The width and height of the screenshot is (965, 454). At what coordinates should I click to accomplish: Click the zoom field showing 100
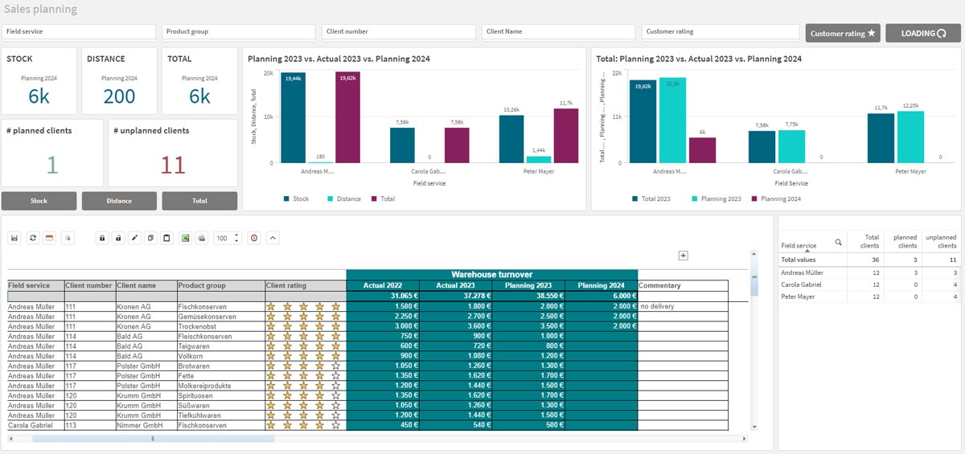point(223,238)
